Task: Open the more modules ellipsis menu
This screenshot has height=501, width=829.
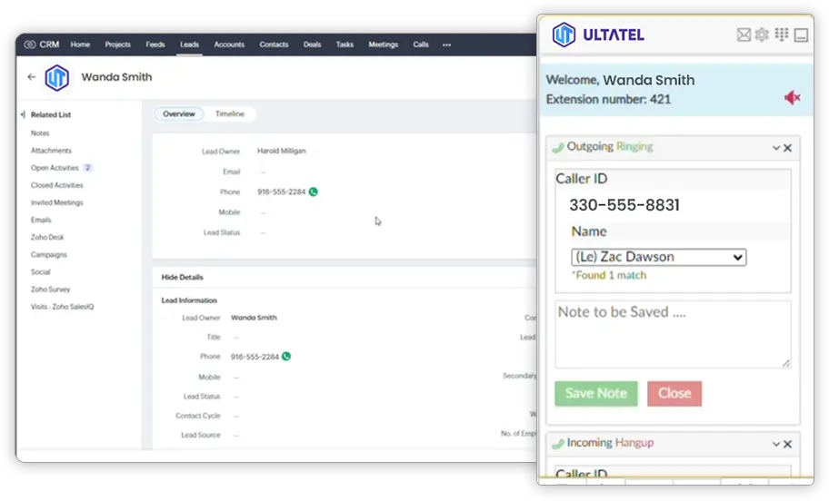Action: click(446, 44)
